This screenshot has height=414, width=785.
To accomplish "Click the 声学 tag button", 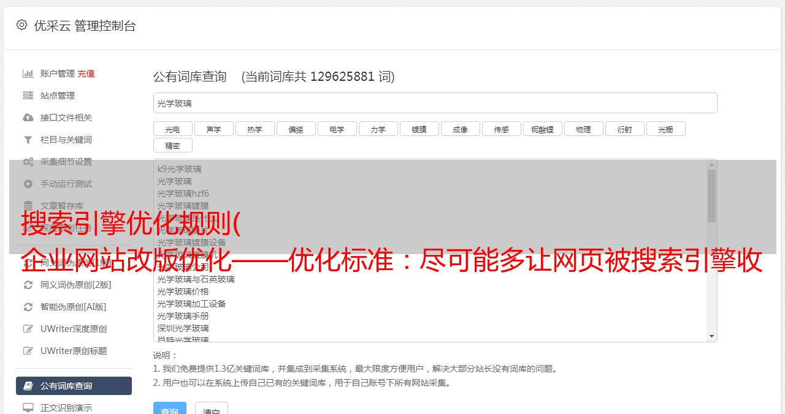I will [x=213, y=129].
